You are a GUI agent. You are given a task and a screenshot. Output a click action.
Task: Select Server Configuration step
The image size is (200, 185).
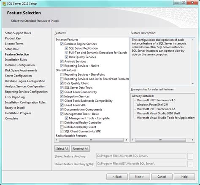coord(19,76)
